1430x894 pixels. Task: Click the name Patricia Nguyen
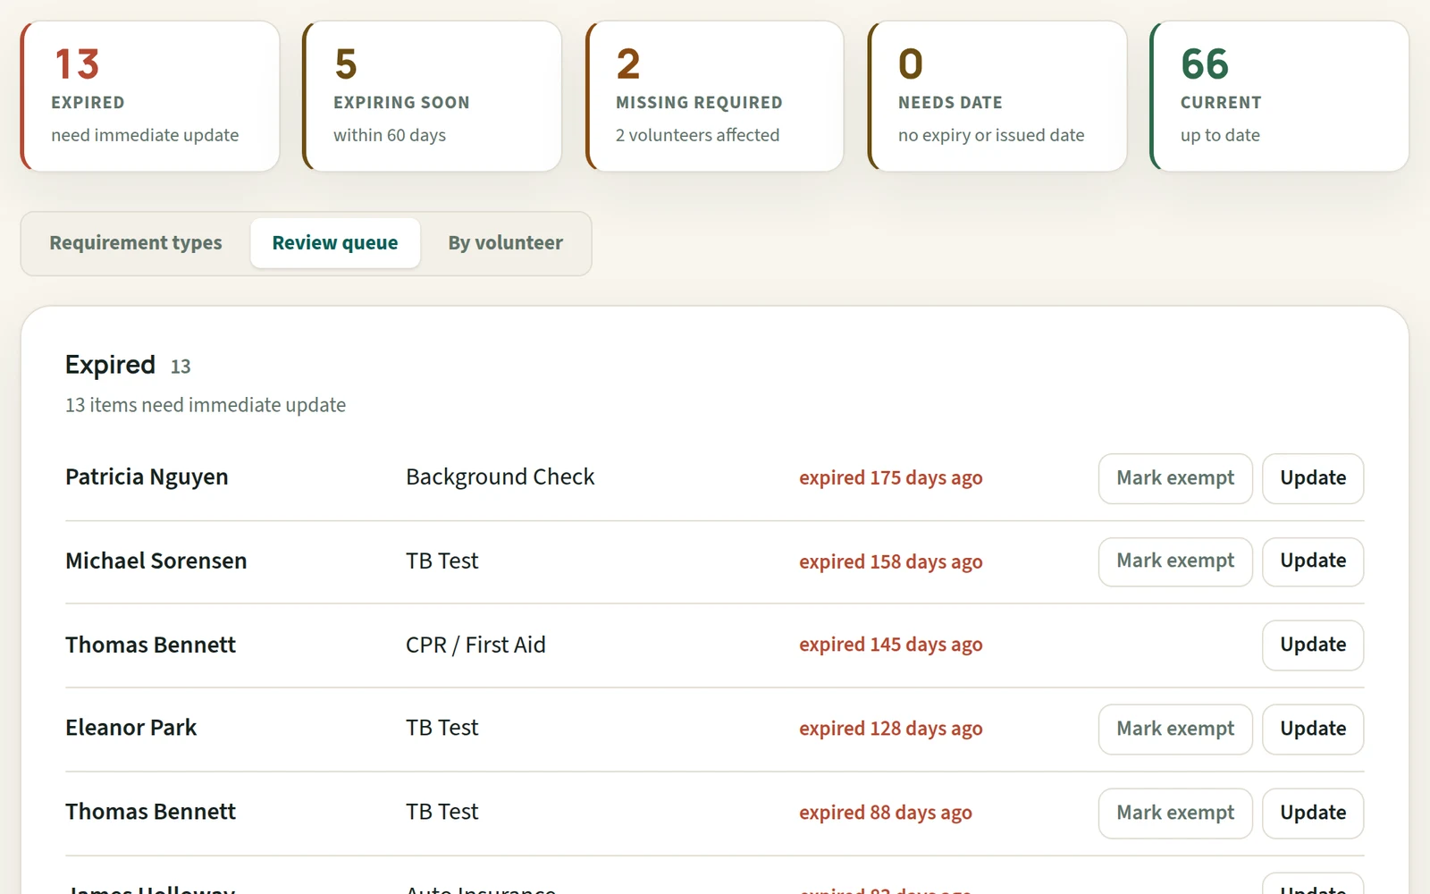click(147, 477)
